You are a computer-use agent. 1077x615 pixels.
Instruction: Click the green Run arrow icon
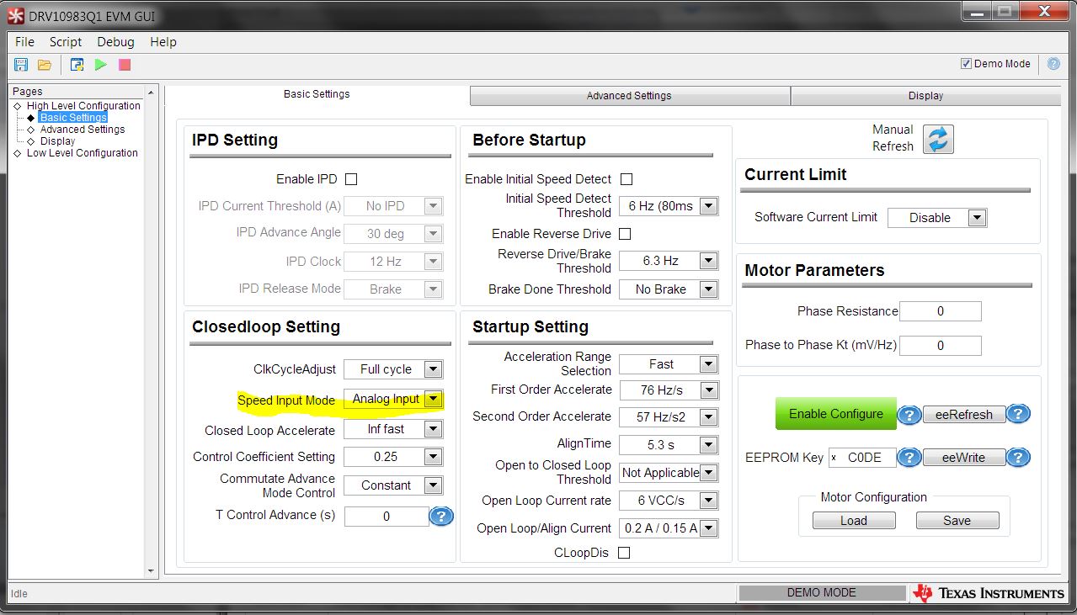coord(101,65)
